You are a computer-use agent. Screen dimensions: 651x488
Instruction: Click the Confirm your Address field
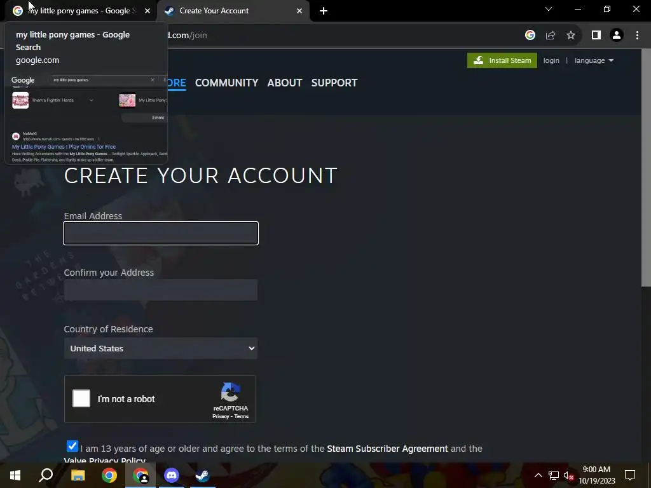pos(161,290)
